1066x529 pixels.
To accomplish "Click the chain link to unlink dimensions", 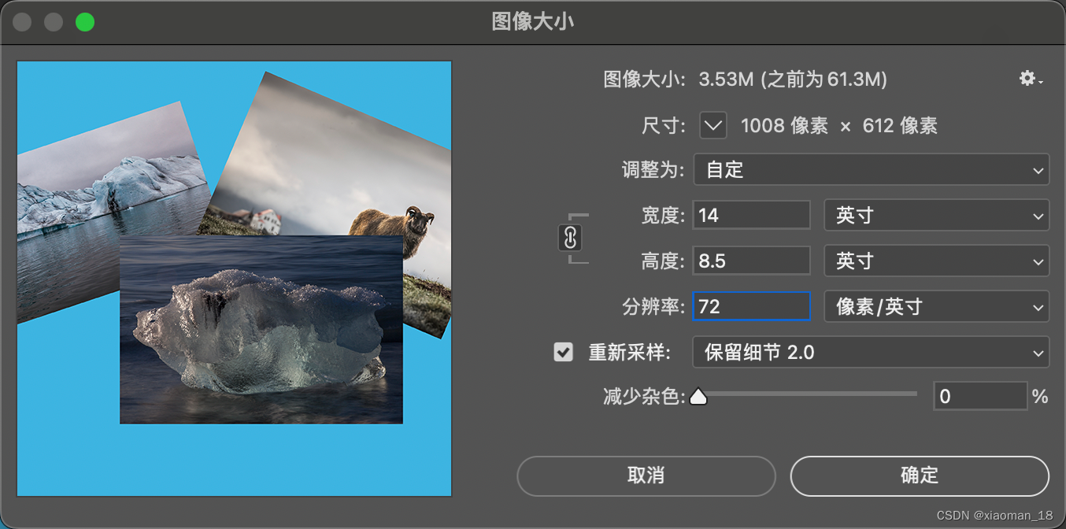I will pyautogui.click(x=570, y=238).
